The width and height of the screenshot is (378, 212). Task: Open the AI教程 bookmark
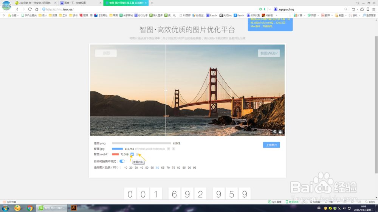[x=267, y=15]
